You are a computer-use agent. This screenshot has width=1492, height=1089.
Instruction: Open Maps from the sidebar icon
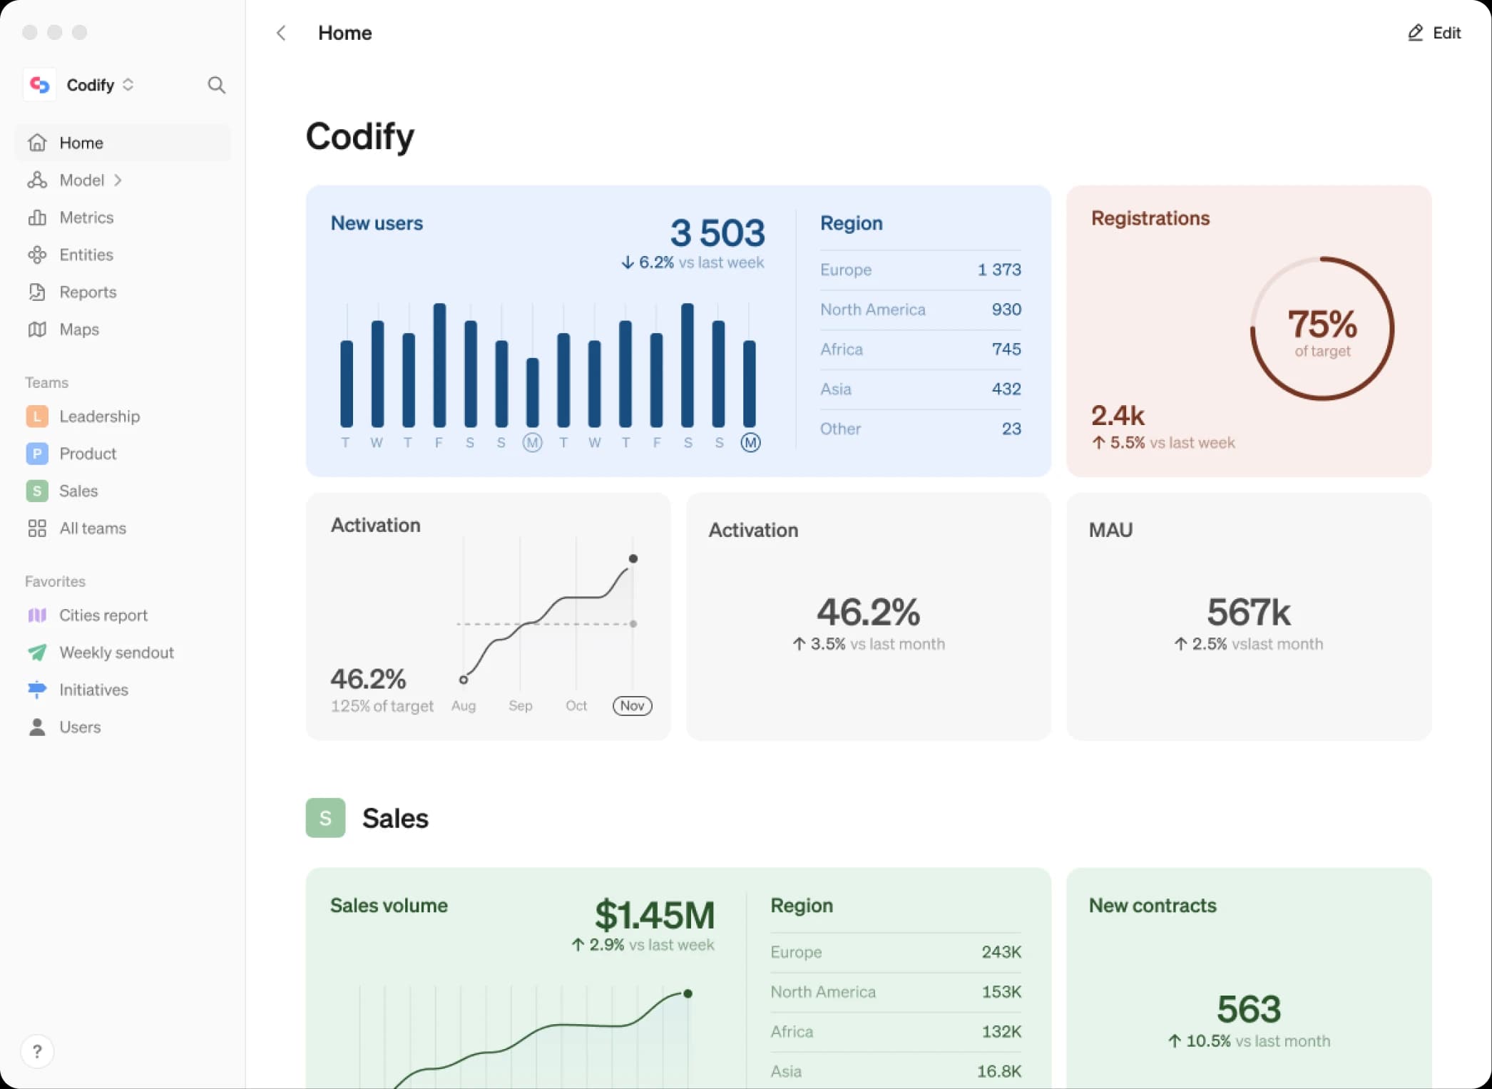37,329
